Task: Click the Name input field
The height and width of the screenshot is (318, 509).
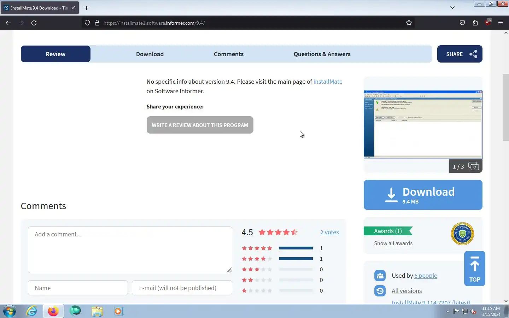Action: tap(78, 288)
